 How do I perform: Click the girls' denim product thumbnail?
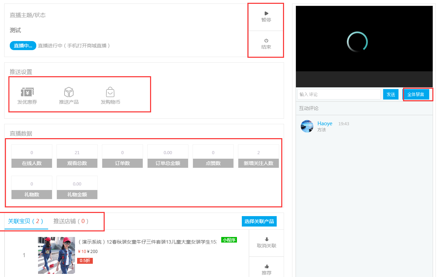pos(57,255)
